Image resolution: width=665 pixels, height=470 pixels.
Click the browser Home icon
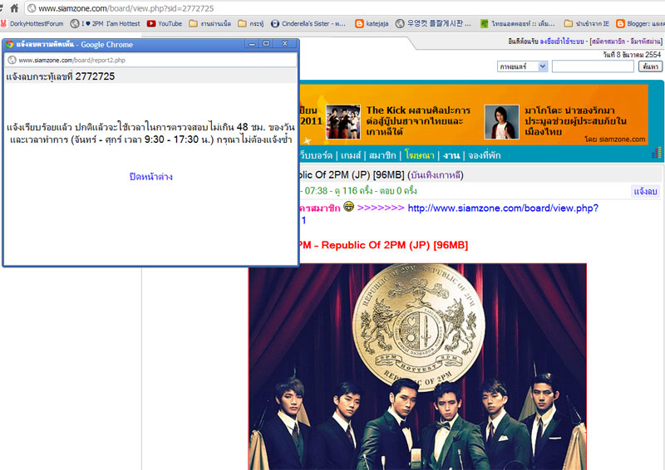(14, 8)
